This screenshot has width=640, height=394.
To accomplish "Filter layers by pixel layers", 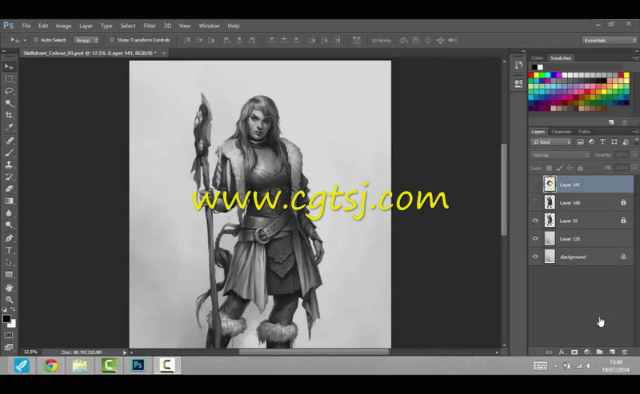I will (581, 142).
